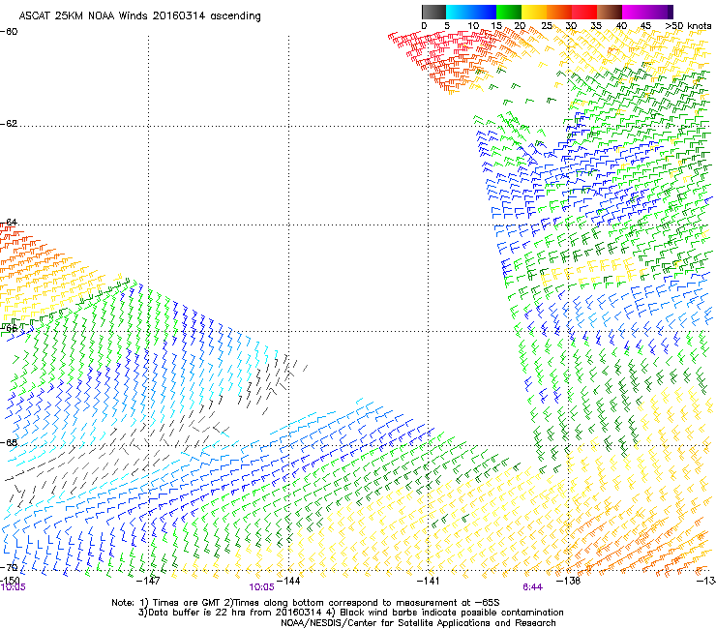
Task: Click the 'Note: 1) Times are GMT' footnote line
Action: click(306, 603)
